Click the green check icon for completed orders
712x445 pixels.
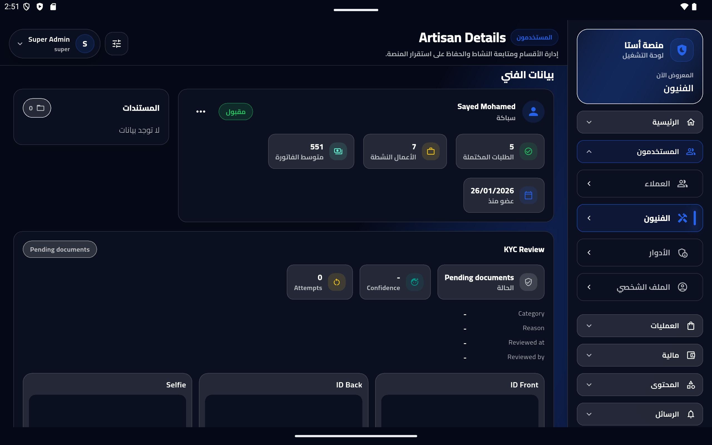point(528,151)
